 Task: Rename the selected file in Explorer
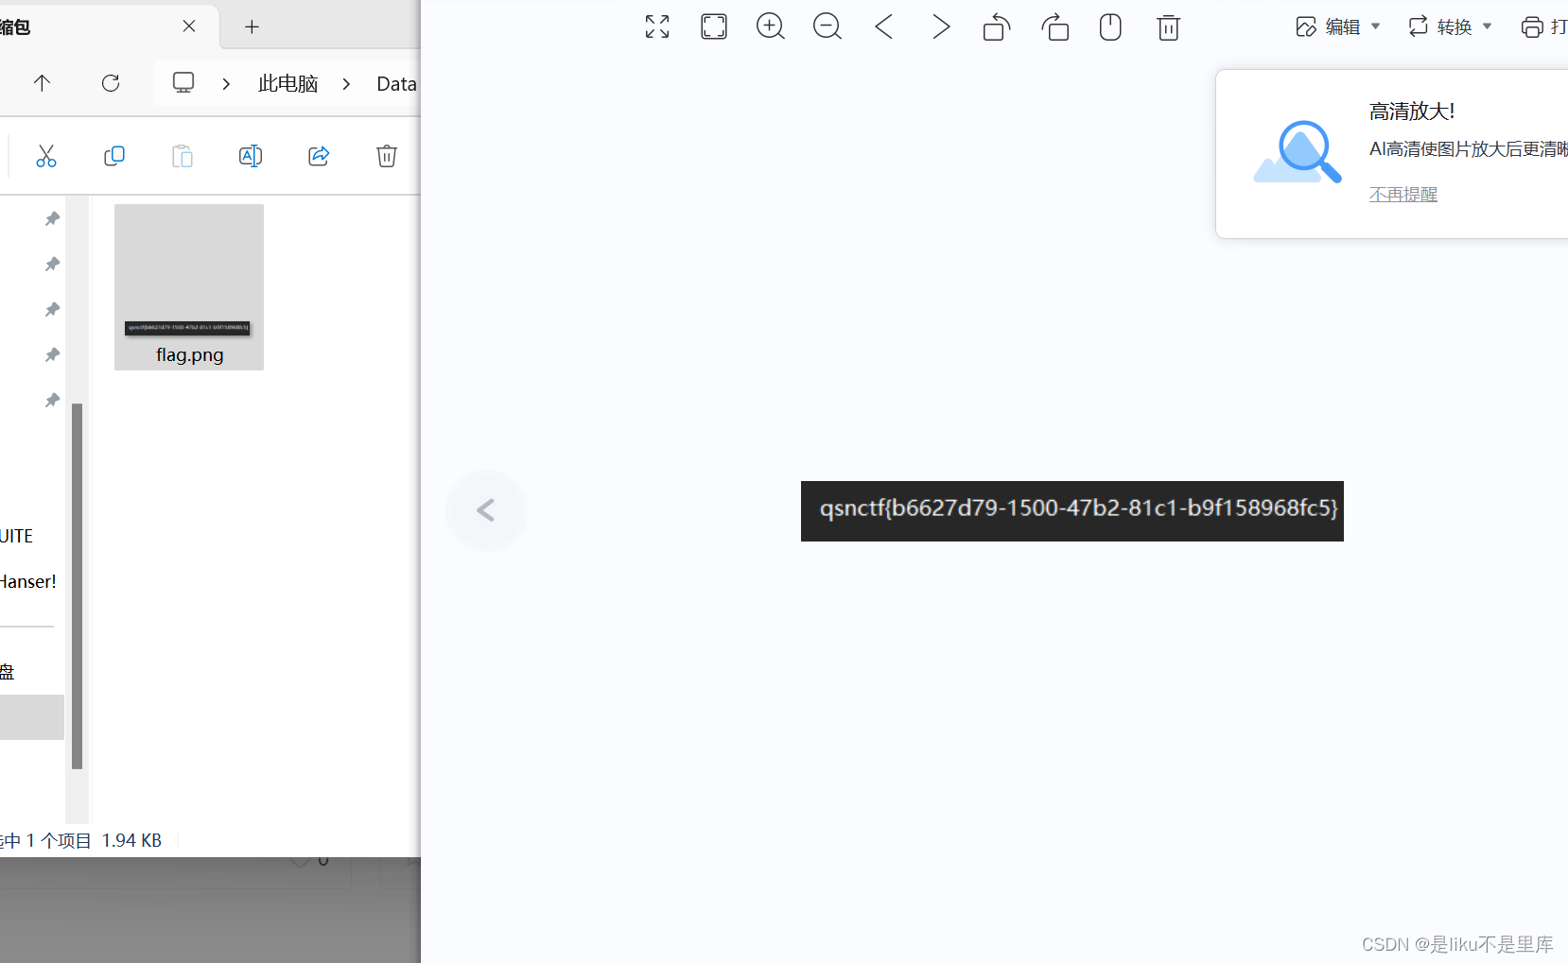[251, 156]
